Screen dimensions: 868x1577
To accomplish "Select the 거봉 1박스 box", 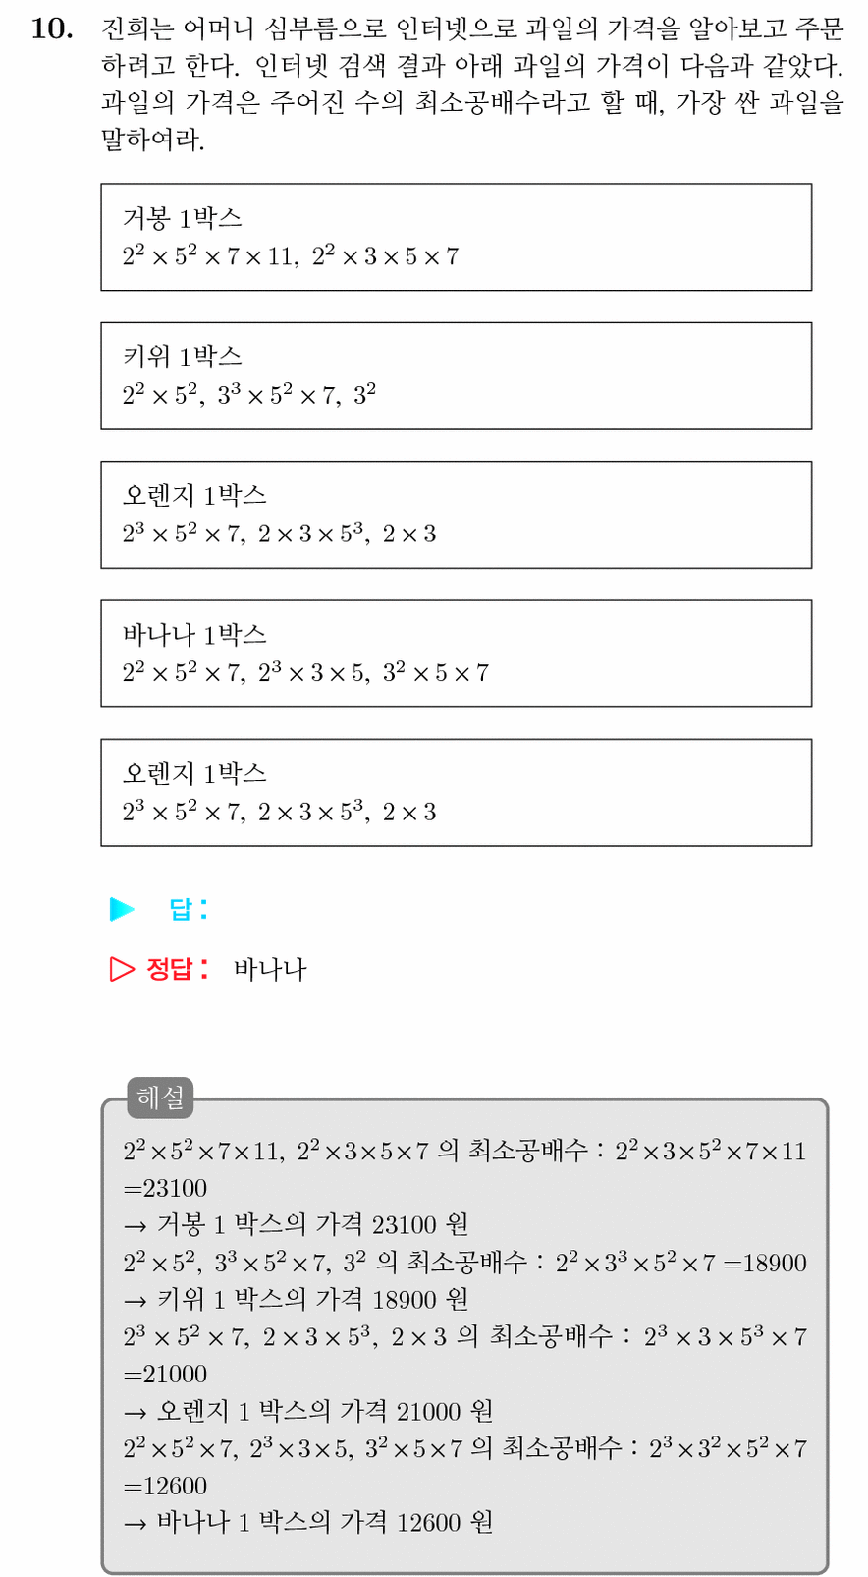I will 457,237.
